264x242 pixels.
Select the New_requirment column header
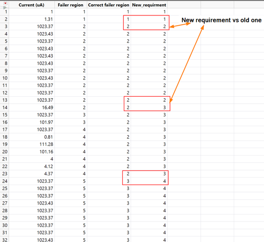pyautogui.click(x=149, y=5)
